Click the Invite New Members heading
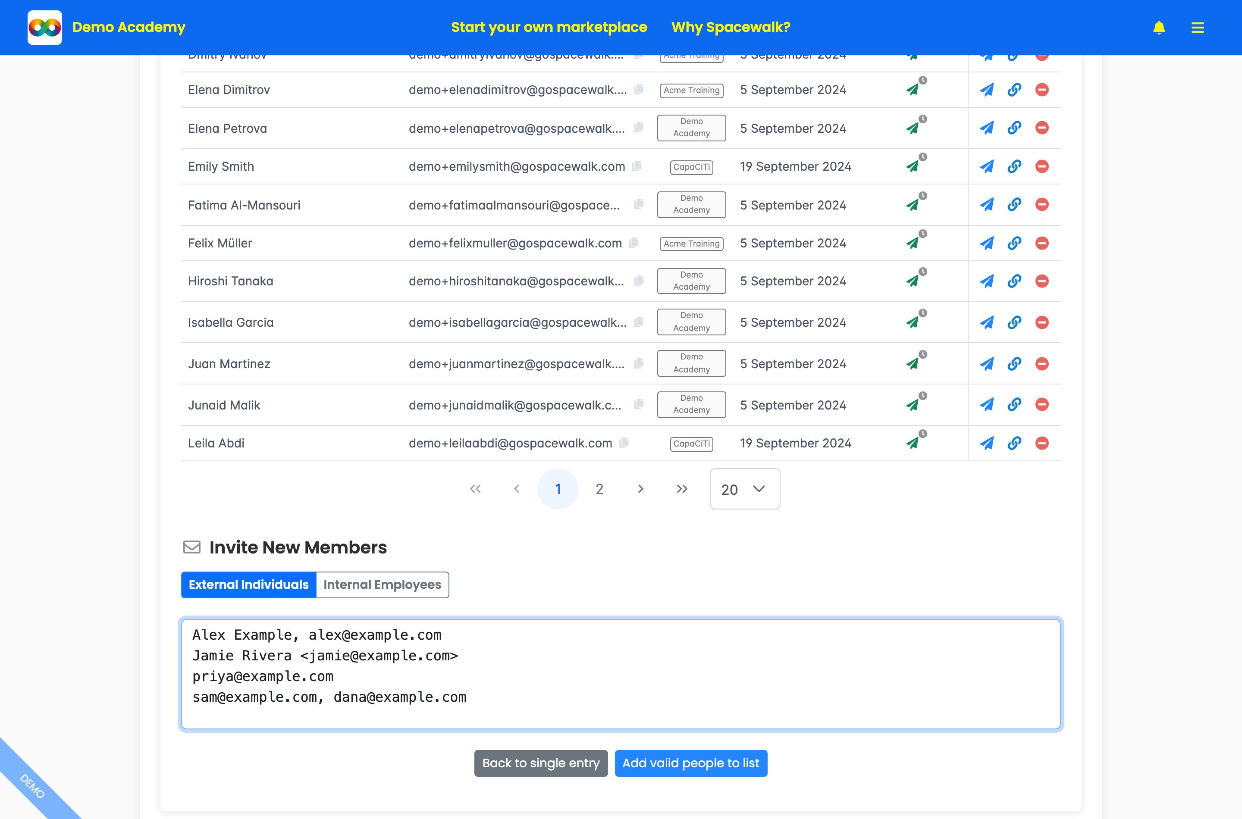1242x819 pixels. (x=298, y=547)
